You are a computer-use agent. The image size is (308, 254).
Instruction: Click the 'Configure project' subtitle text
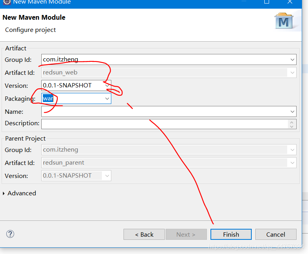click(30, 30)
